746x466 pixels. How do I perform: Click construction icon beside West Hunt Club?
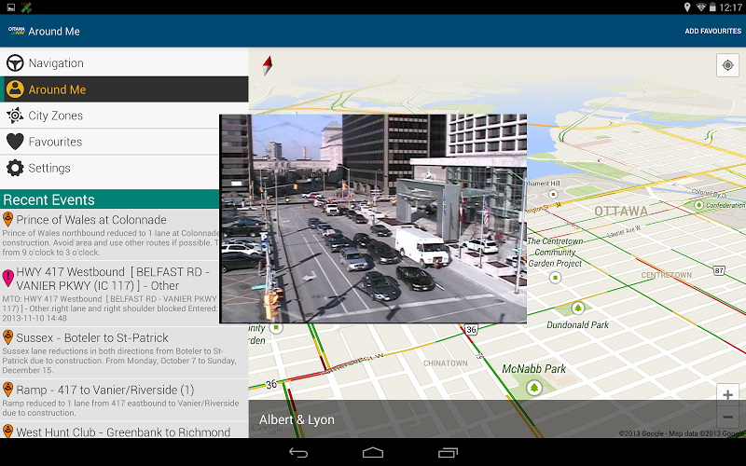click(7, 431)
